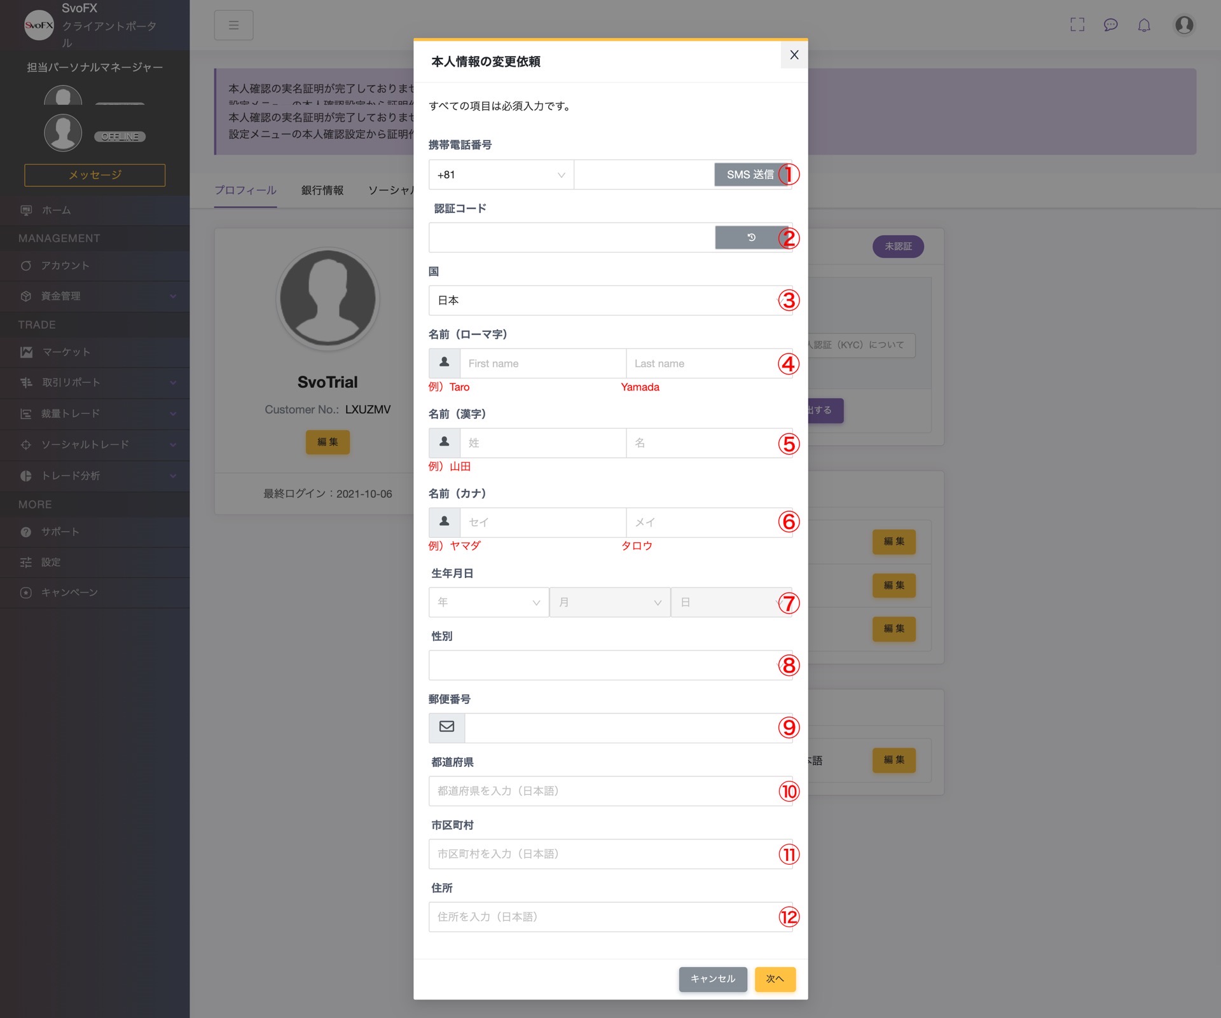Image resolution: width=1221 pixels, height=1018 pixels.
Task: Click the 国 field showing 日本
Action: pyautogui.click(x=610, y=300)
